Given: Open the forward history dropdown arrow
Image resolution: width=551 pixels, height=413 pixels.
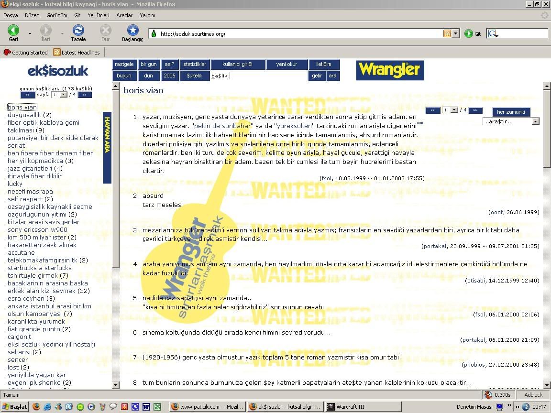Looking at the screenshot, I should [x=62, y=34].
